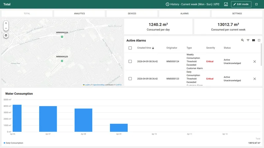The height and width of the screenshot is (148, 264).
Task: Clear the WM0000124 alarm with X
Action: click(254, 62)
